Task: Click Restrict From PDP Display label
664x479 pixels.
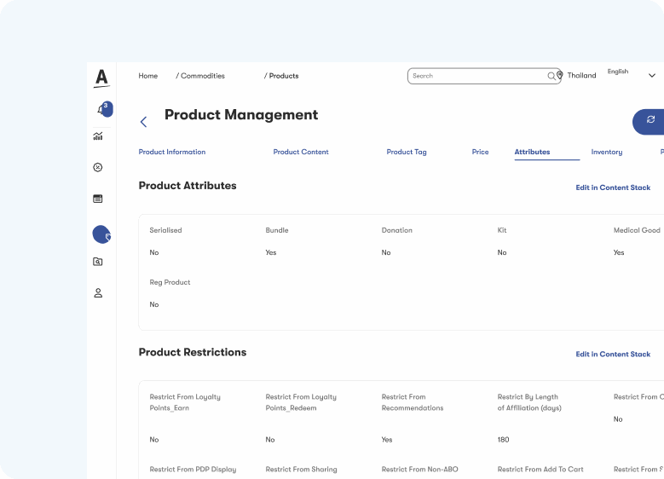Action: coord(193,470)
